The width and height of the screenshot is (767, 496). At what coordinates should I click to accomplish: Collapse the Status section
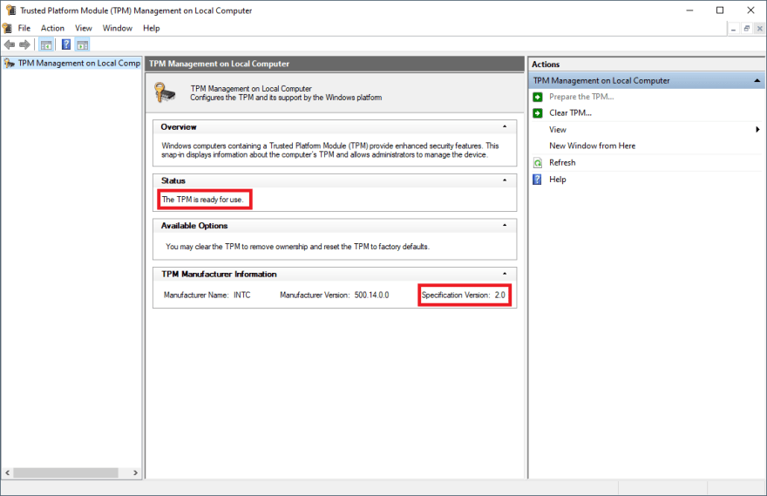(x=505, y=180)
